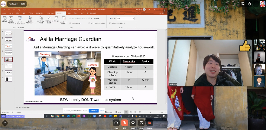Open the Record Slide Show dropdown
Viewport: 266px width, 130px height.
tap(64, 20)
